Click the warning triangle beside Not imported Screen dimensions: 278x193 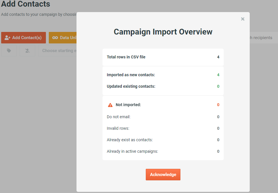tap(110, 105)
